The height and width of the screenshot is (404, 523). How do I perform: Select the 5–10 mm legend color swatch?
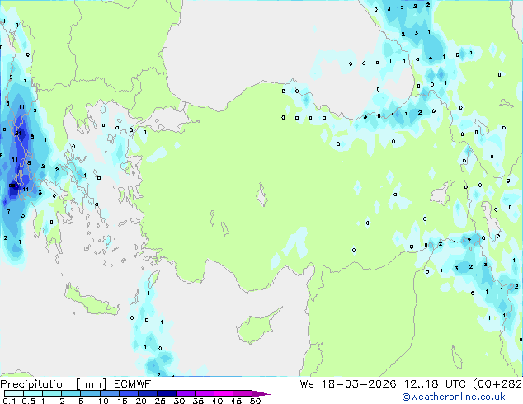pyautogui.click(x=90, y=393)
